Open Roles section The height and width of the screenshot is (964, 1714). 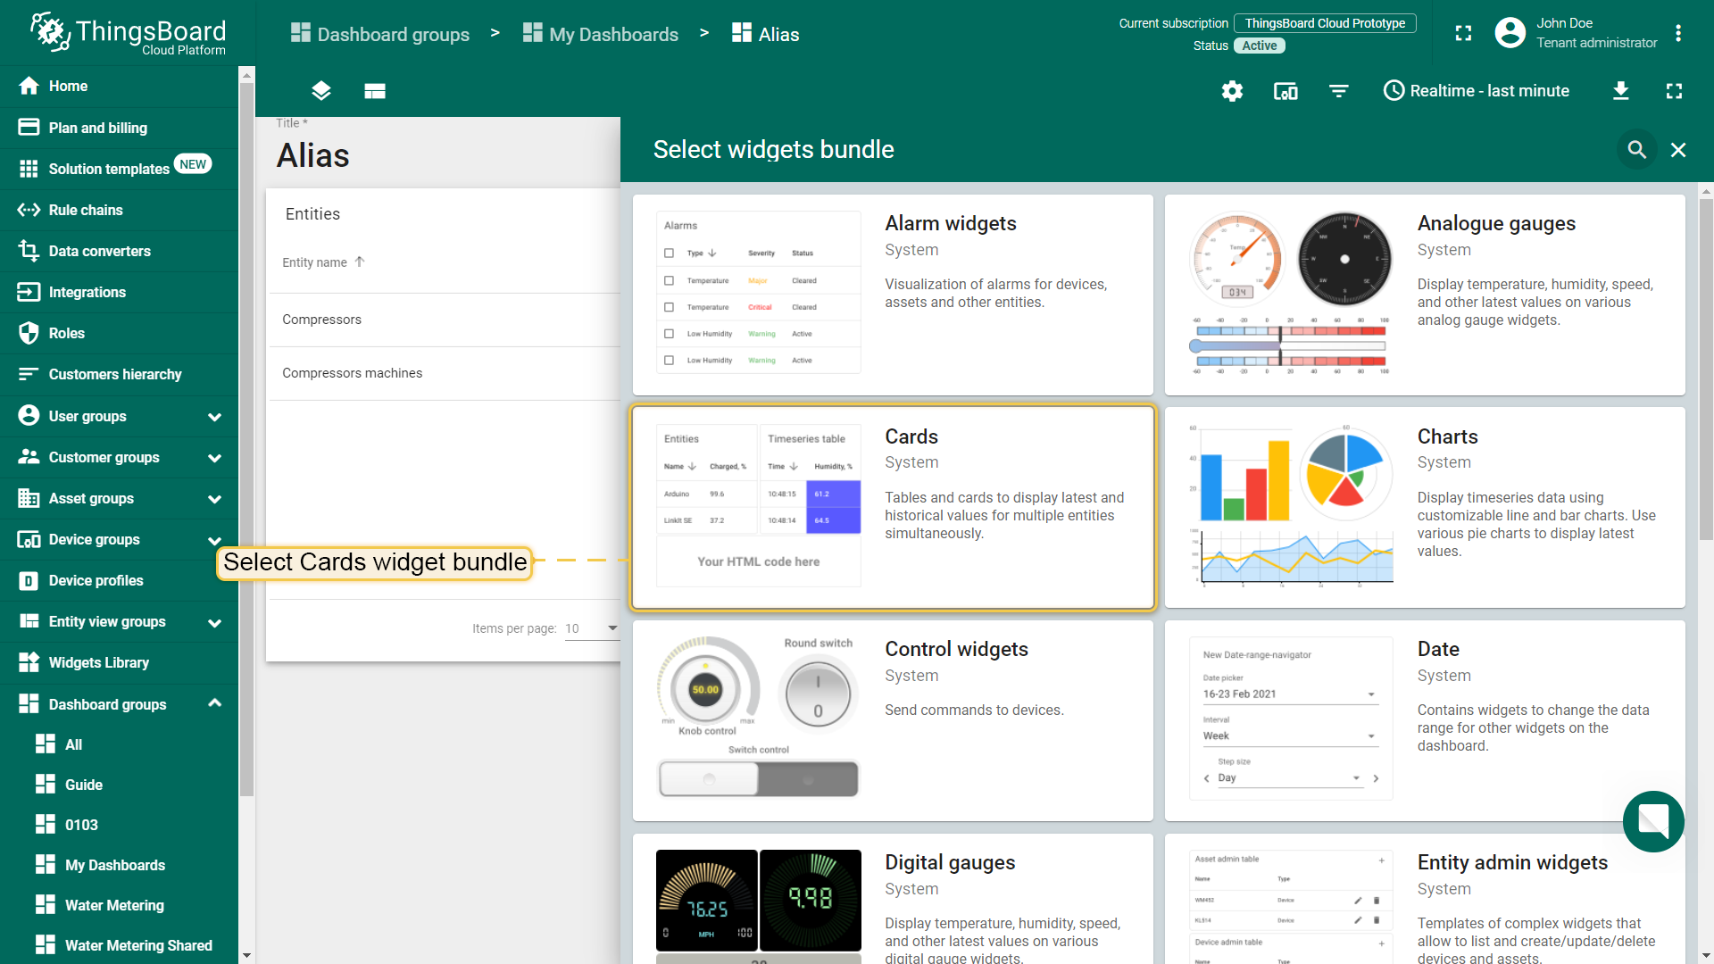pyautogui.click(x=119, y=333)
